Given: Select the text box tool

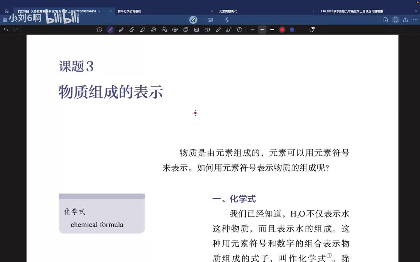Looking at the screenshot, I should coord(207,30).
